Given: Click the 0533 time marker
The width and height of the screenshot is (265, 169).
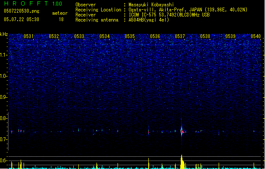Looking at the screenshot, I should 79,36.
